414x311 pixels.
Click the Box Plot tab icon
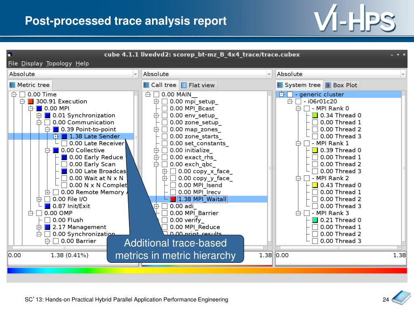coord(328,85)
